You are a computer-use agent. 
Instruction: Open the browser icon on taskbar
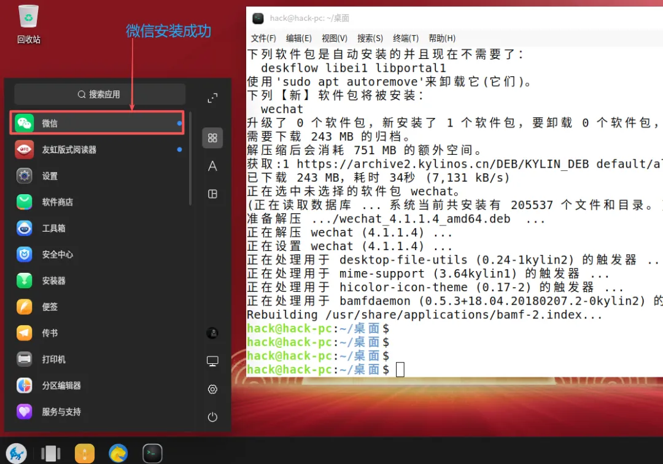(118, 454)
